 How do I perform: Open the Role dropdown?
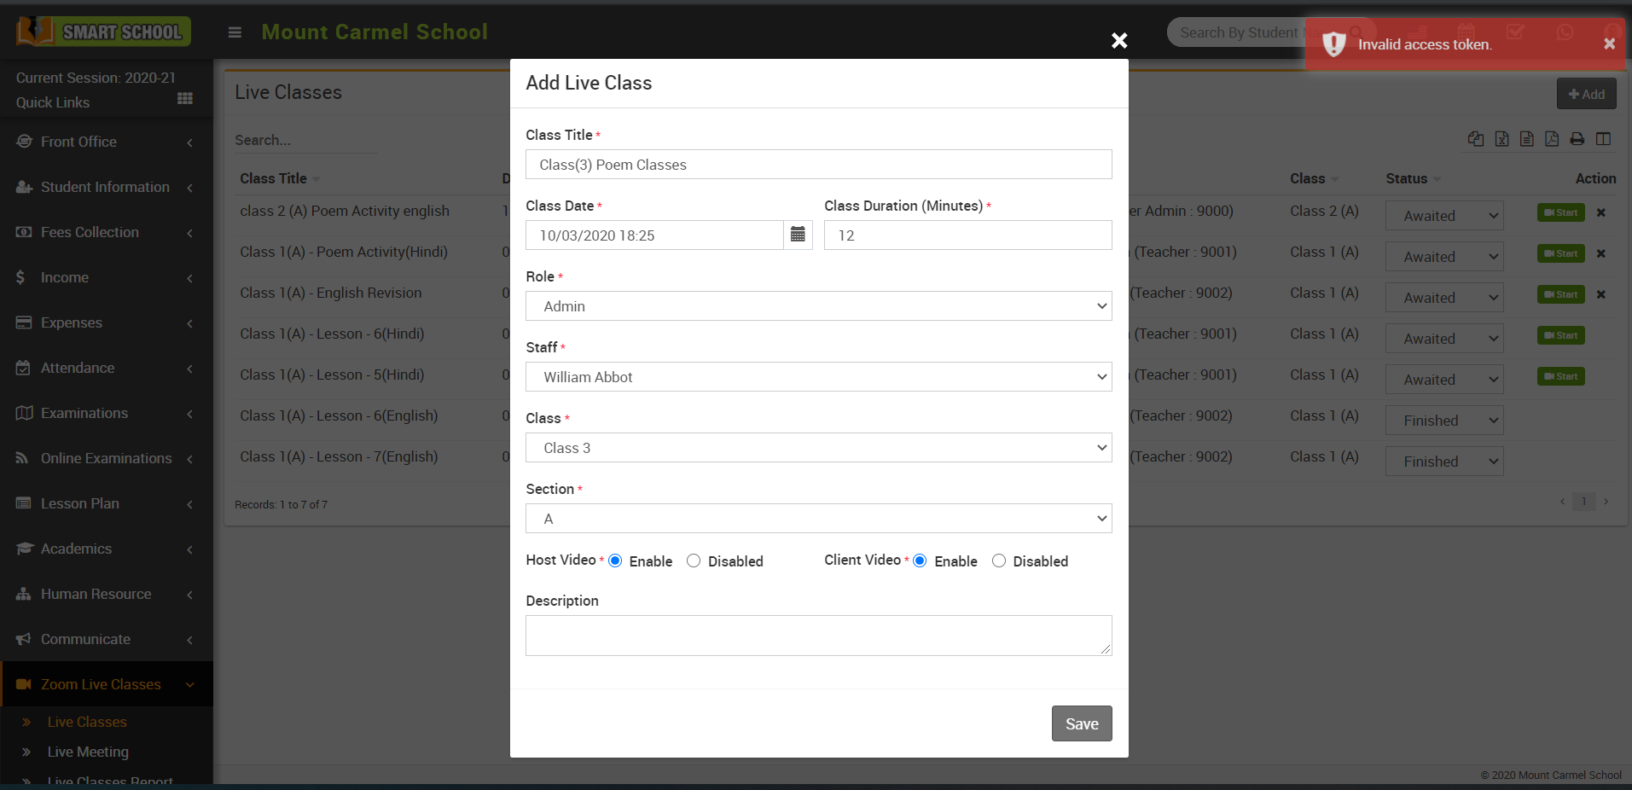coord(818,306)
